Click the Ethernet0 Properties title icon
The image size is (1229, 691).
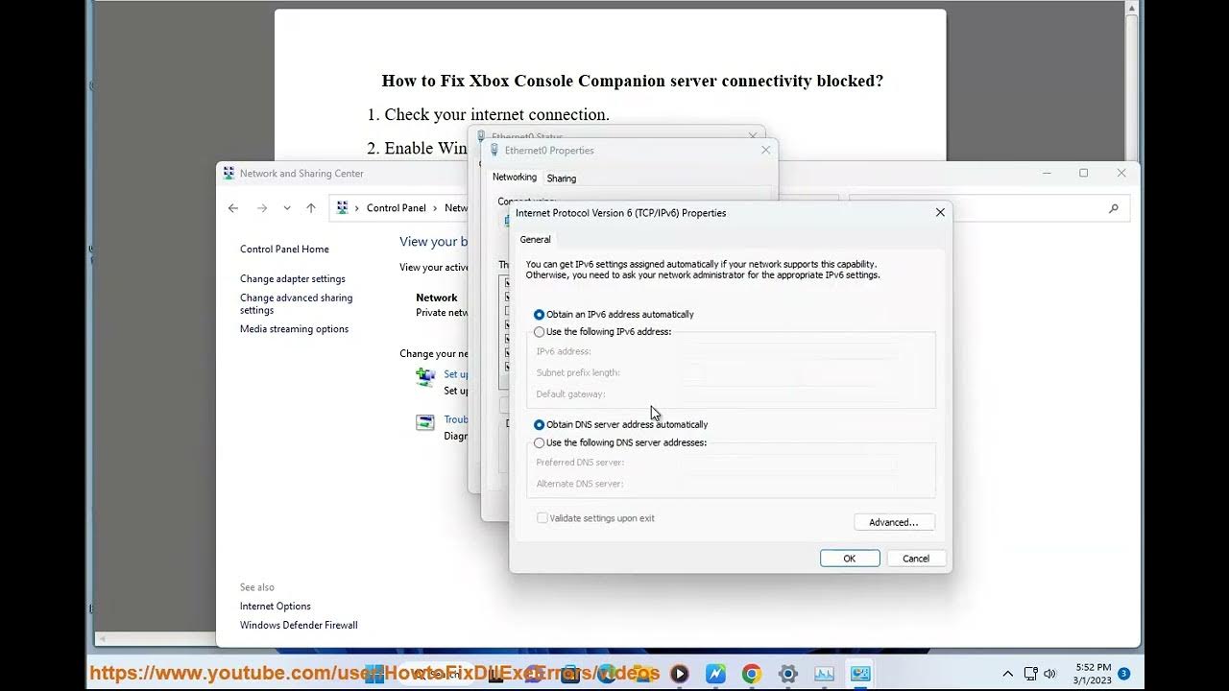tap(494, 151)
